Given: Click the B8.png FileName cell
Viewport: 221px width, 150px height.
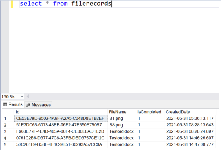Looking at the screenshot, I should pyautogui.click(x=121, y=125).
